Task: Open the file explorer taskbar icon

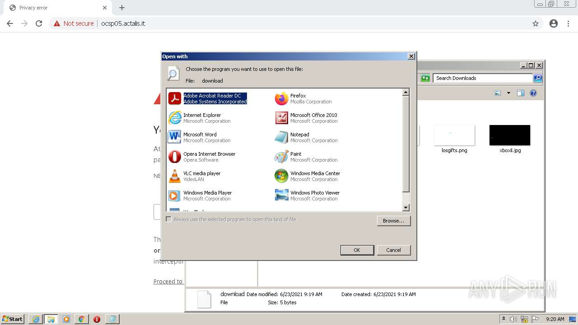Action: 51,319
